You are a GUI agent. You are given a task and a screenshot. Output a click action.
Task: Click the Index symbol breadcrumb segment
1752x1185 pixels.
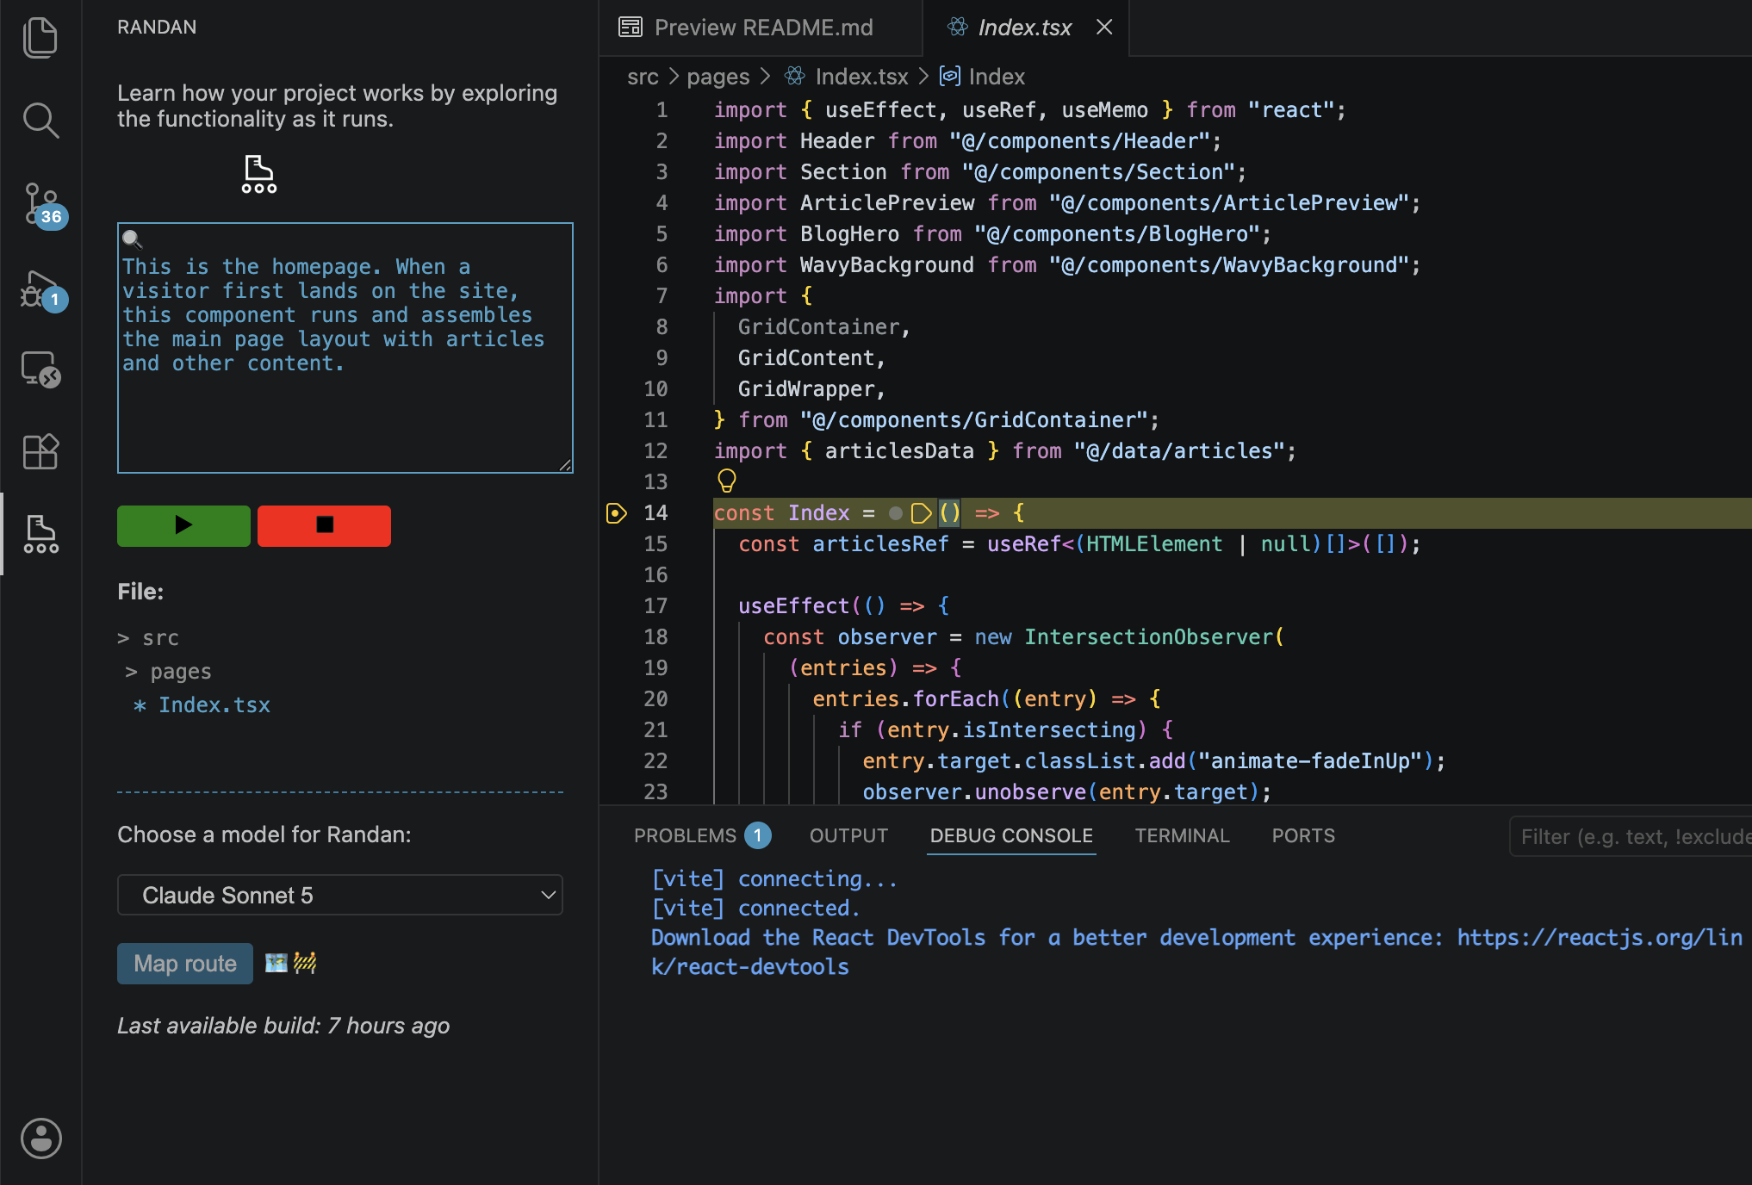tap(997, 77)
